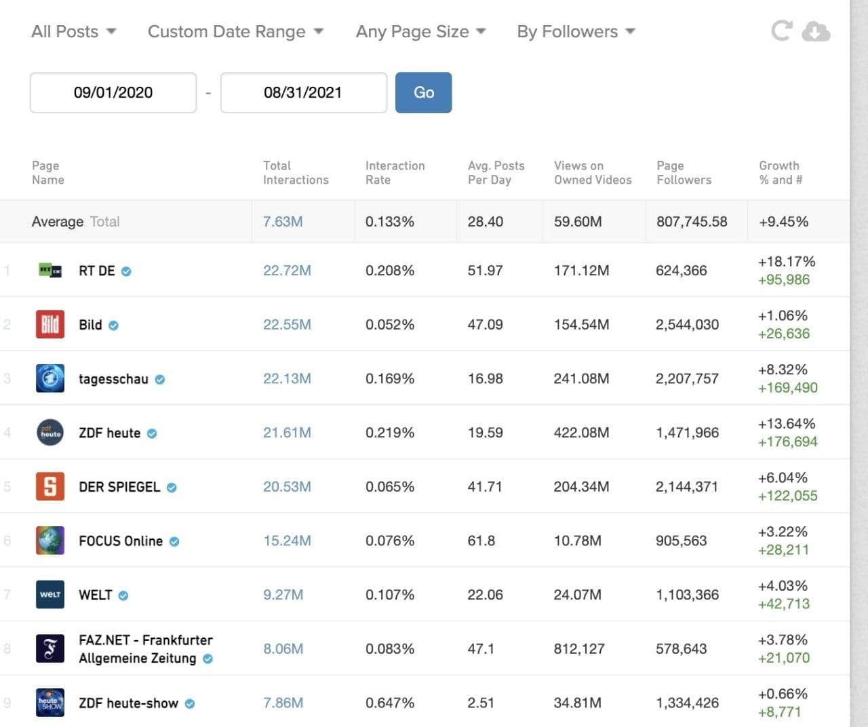
Task: Open the By Followers sort dropdown
Action: (x=576, y=32)
